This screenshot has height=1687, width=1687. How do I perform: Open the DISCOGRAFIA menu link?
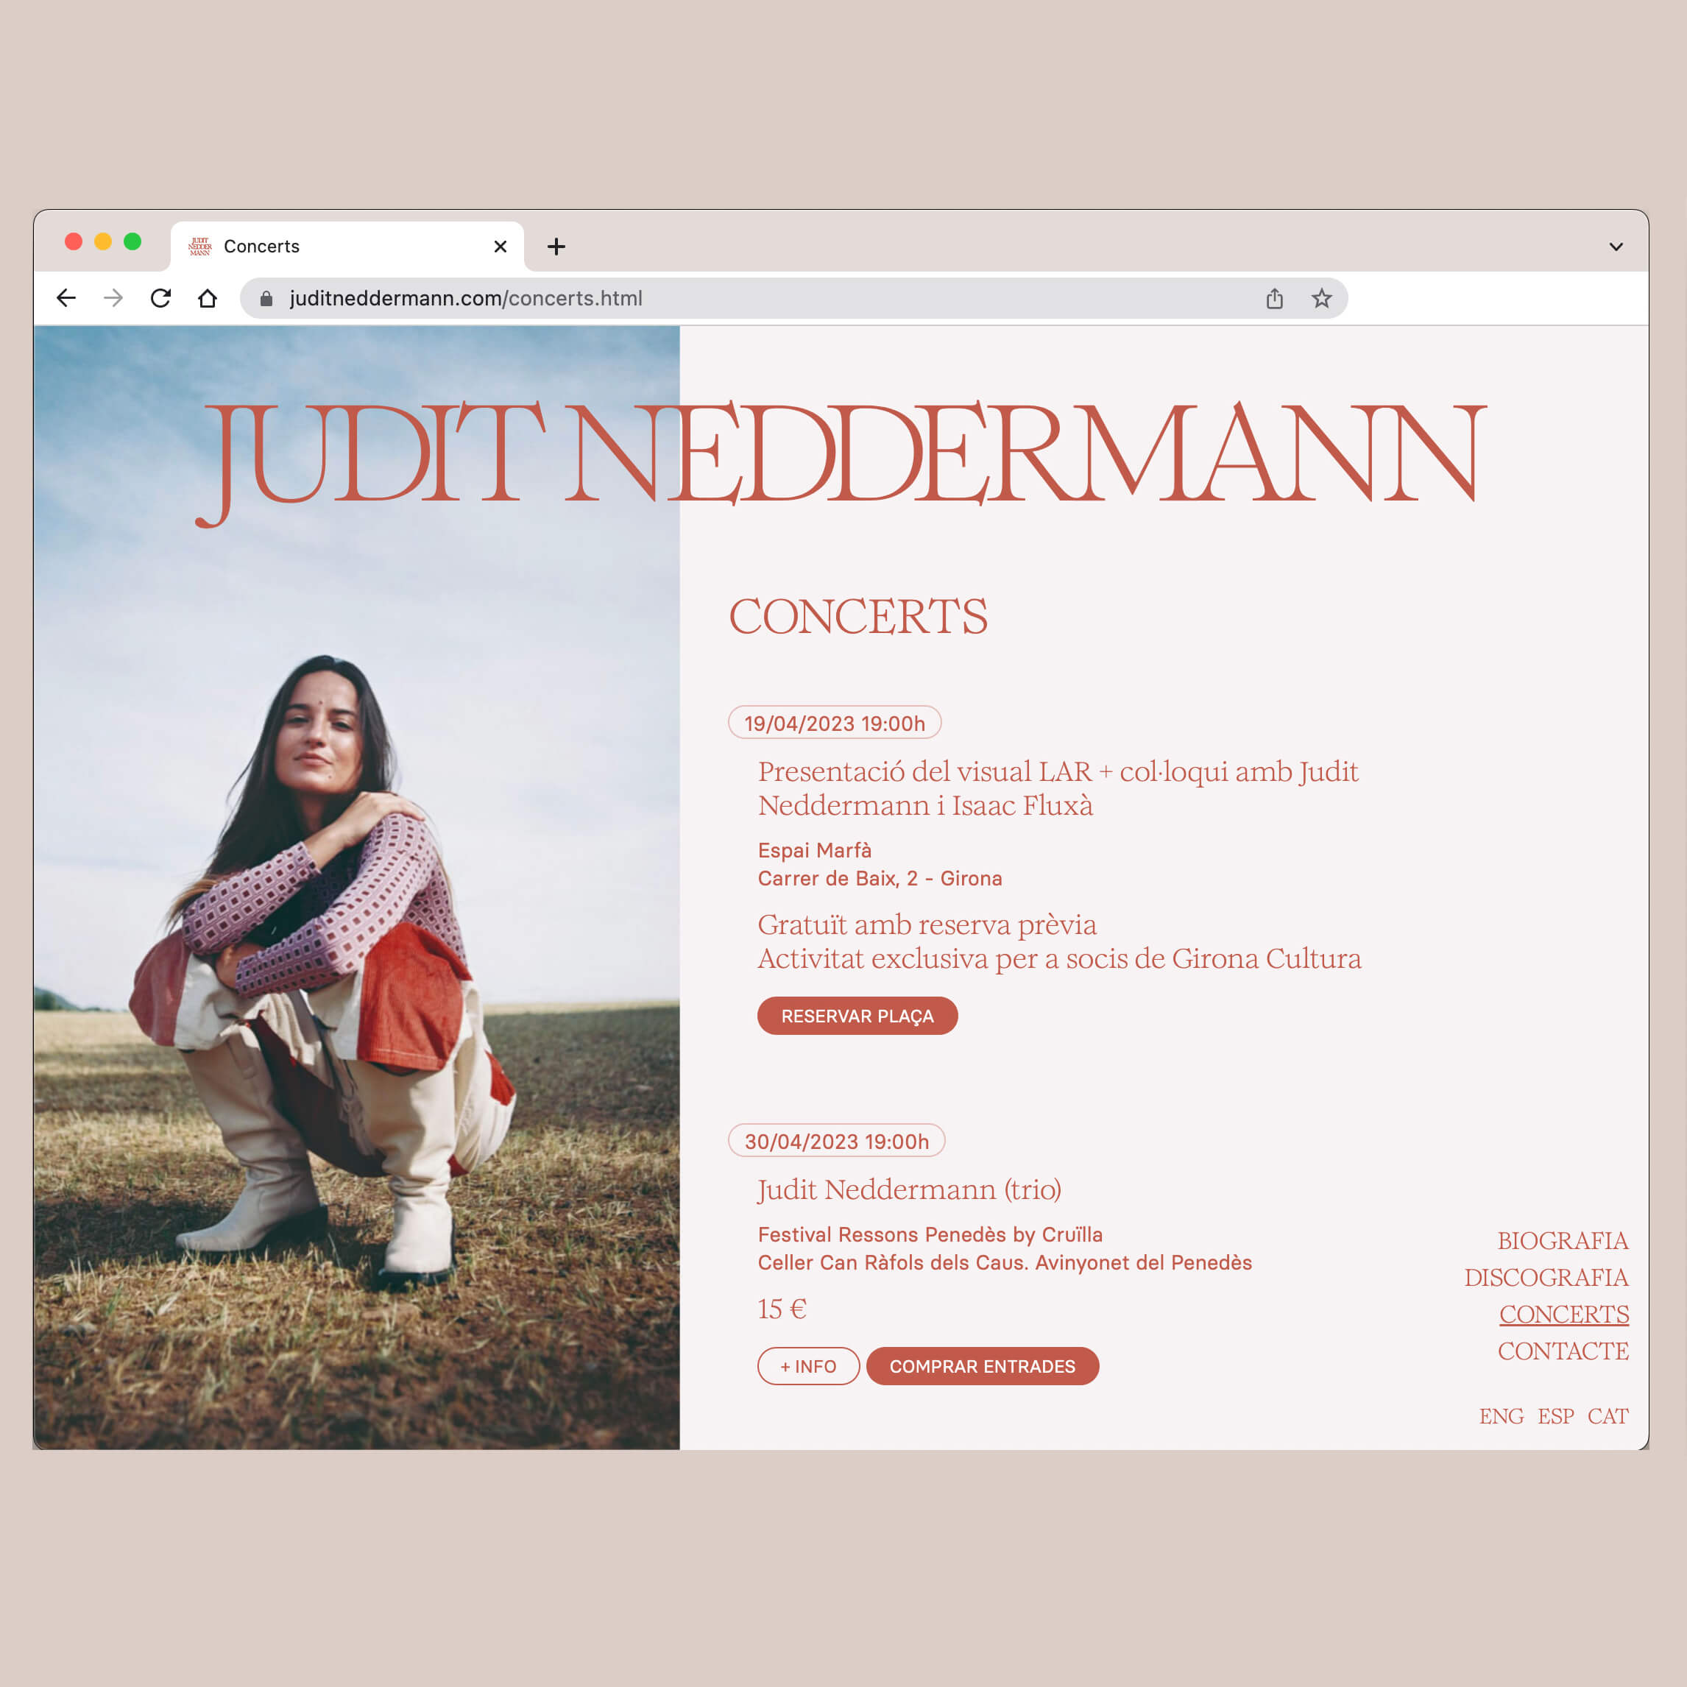1546,1278
